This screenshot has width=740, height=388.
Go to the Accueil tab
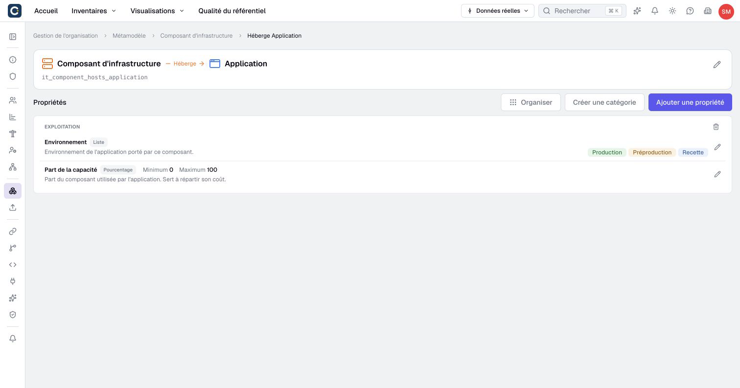click(x=46, y=11)
